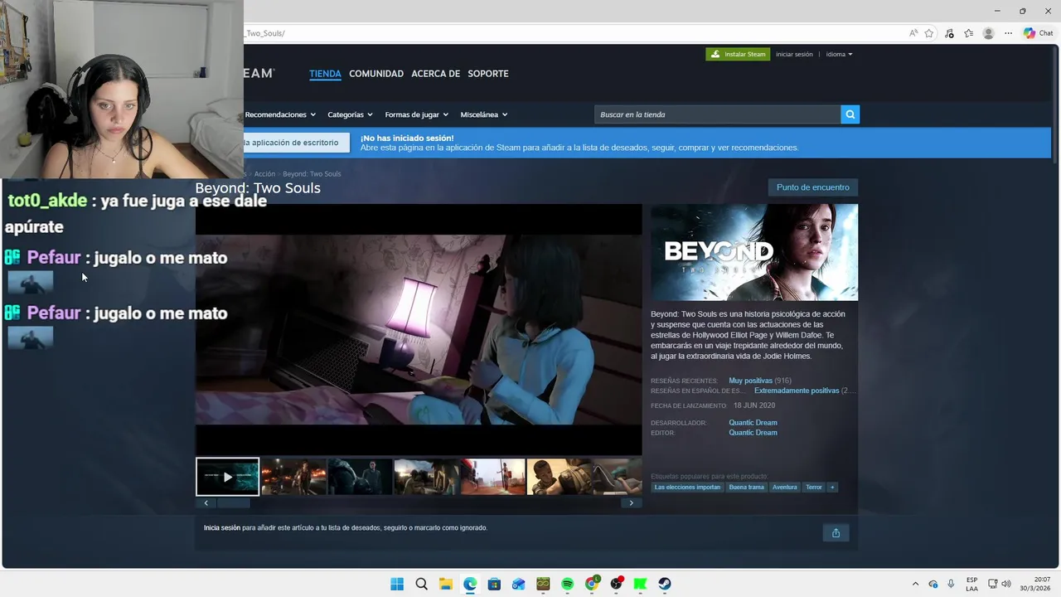Image resolution: width=1061 pixels, height=597 pixels.
Task: Click the Beyond: Two Souls breadcrumb link
Action: (312, 174)
